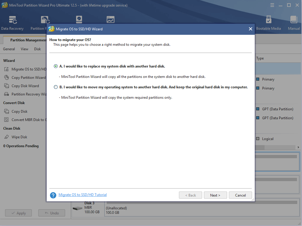The height and width of the screenshot is (226, 302).
Task: Click Partition Recovery Wizard entry
Action: click(29, 94)
